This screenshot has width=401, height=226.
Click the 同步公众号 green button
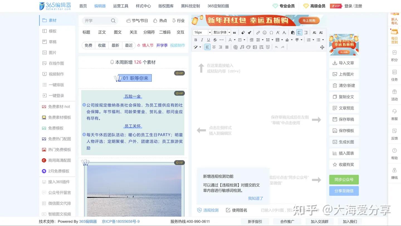point(344,180)
